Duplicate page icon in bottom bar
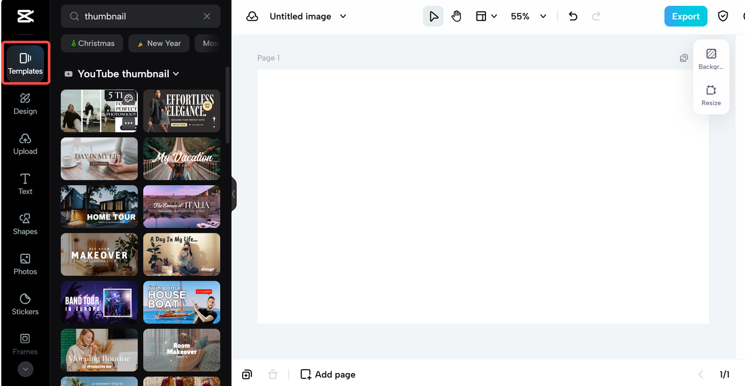Screen dimensions: 745x386 pyautogui.click(x=247, y=374)
